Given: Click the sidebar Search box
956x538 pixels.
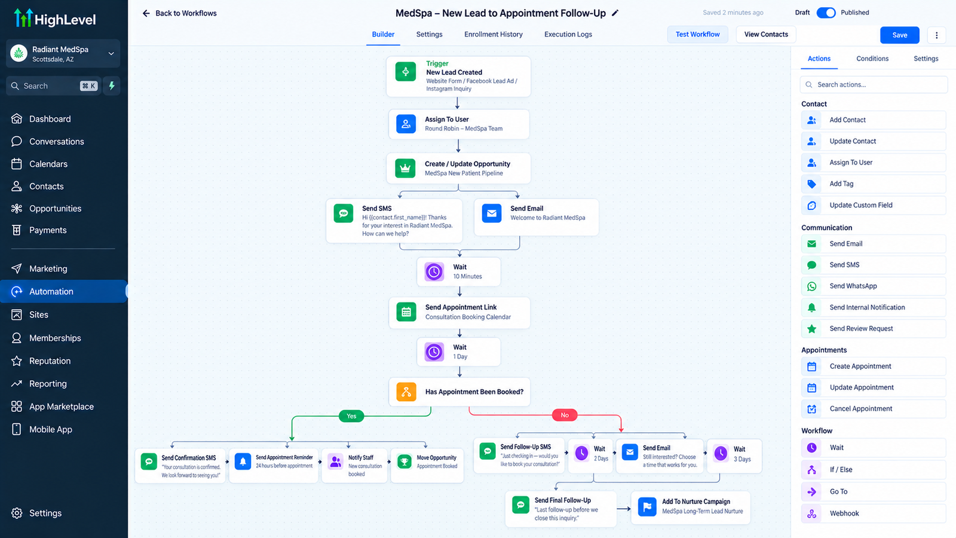Looking at the screenshot, I should (54, 86).
